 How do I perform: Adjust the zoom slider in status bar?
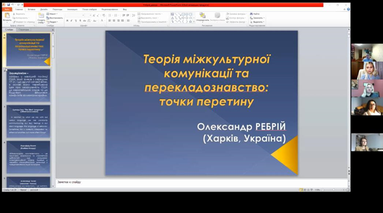point(334,190)
